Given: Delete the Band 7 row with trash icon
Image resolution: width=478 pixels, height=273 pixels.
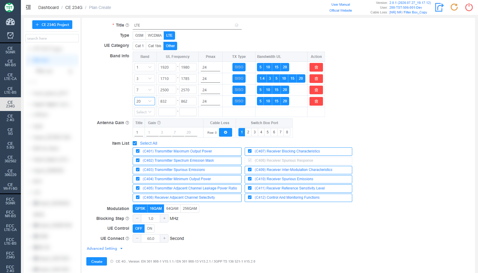Looking at the screenshot, I should [316, 90].
